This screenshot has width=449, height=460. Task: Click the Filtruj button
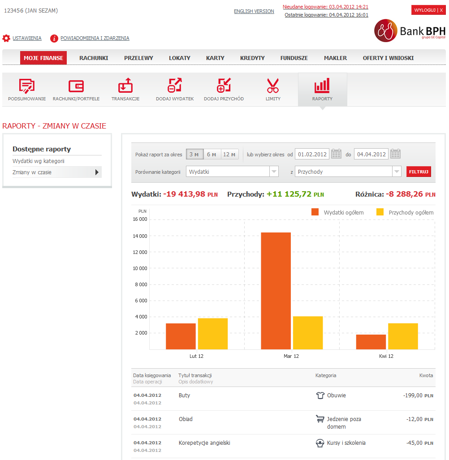419,172
